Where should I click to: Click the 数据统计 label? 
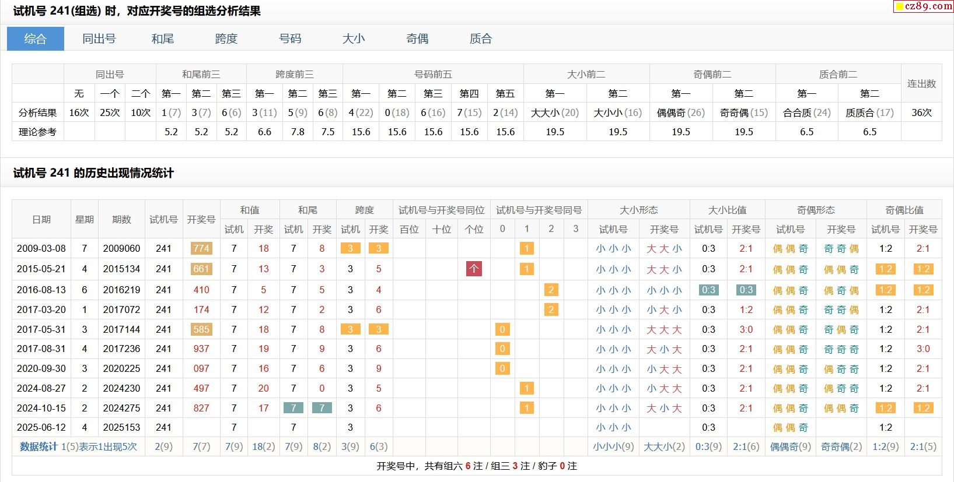click(39, 446)
